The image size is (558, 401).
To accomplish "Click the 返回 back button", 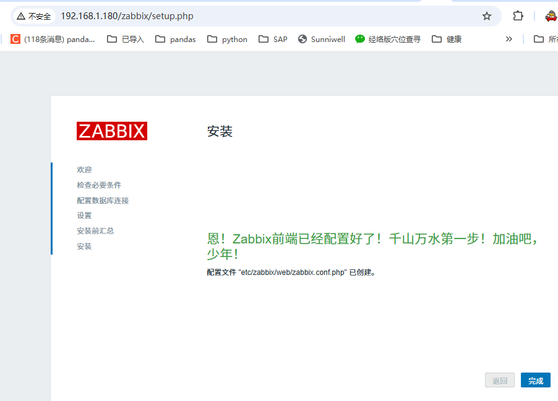I will tap(500, 381).
